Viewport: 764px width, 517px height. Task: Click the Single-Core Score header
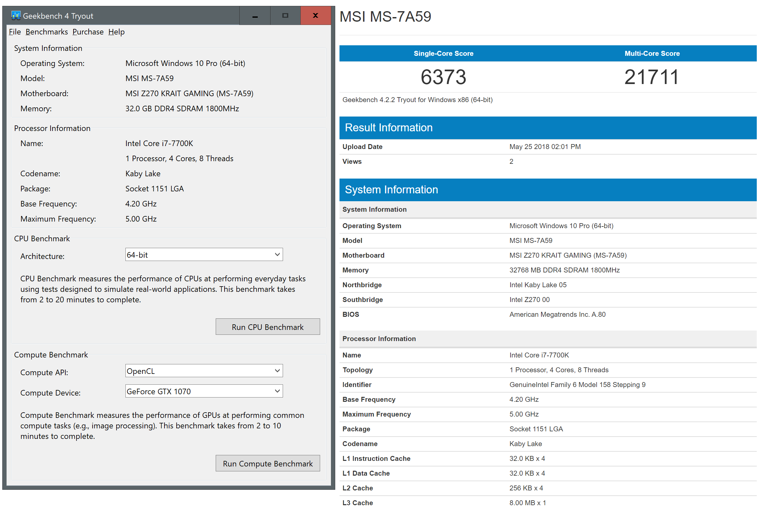444,54
